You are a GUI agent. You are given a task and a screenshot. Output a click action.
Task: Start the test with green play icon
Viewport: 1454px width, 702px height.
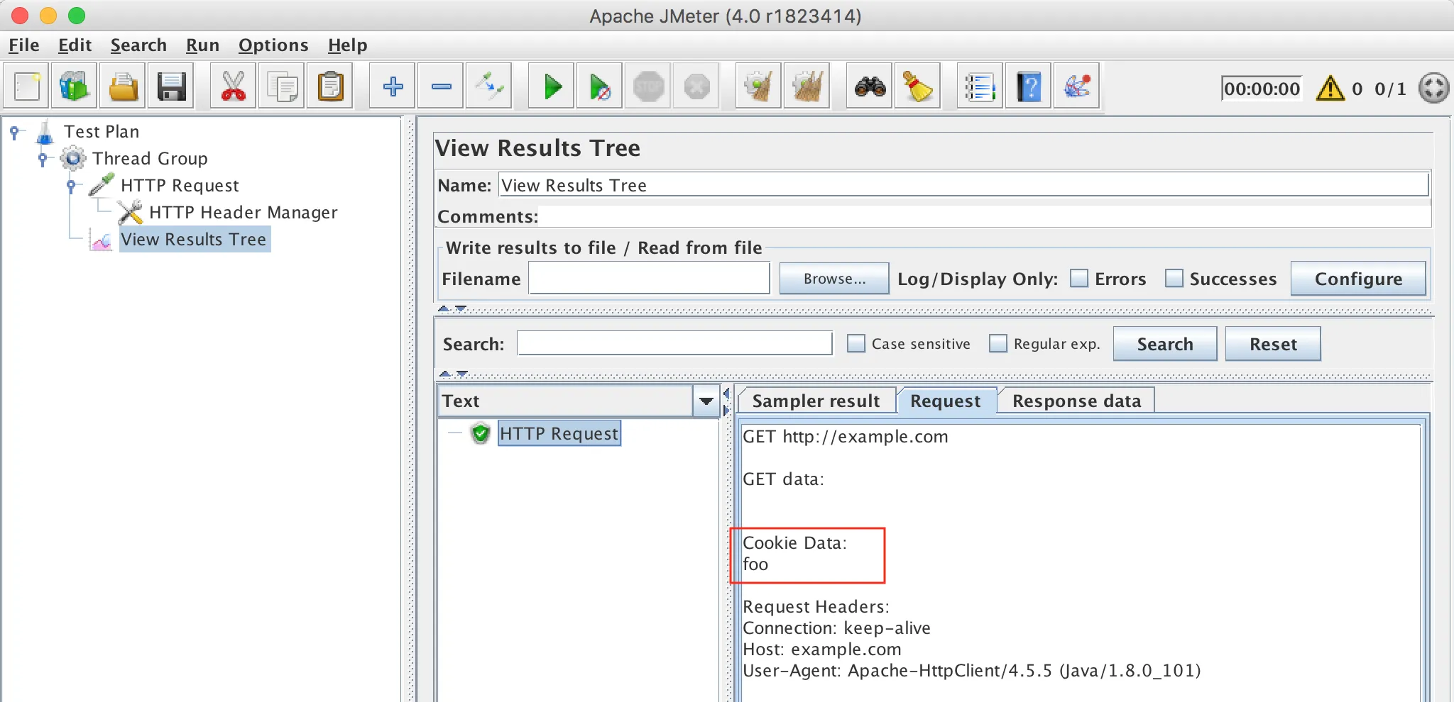[552, 87]
